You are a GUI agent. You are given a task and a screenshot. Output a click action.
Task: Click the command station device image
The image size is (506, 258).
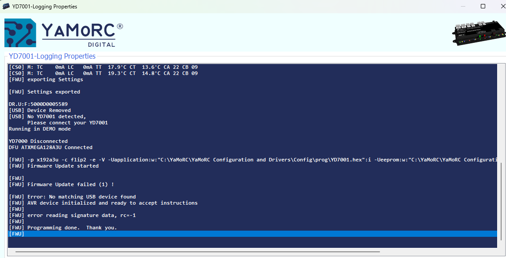pyautogui.click(x=479, y=33)
